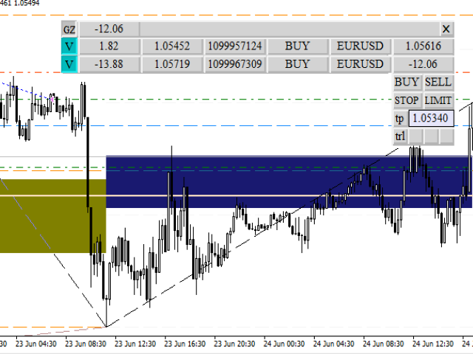Click the profit value 1.82
Image resolution: width=473 pixels, height=354 pixels.
pyautogui.click(x=109, y=46)
